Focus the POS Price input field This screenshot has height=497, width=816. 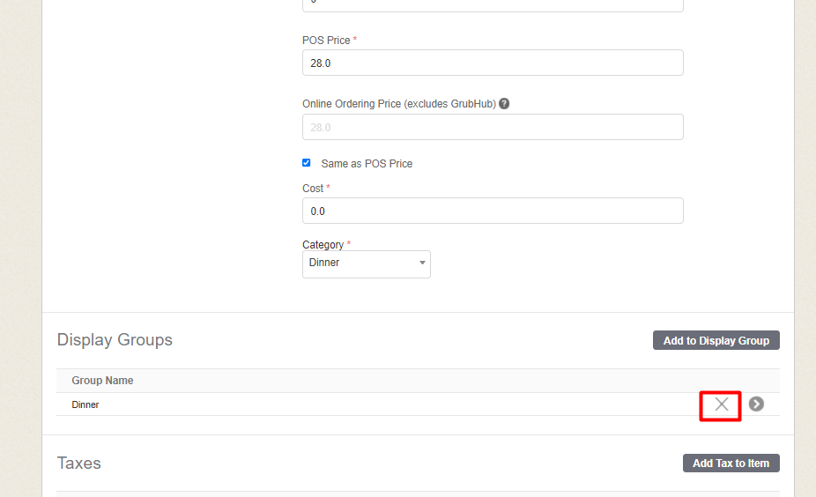coord(493,63)
